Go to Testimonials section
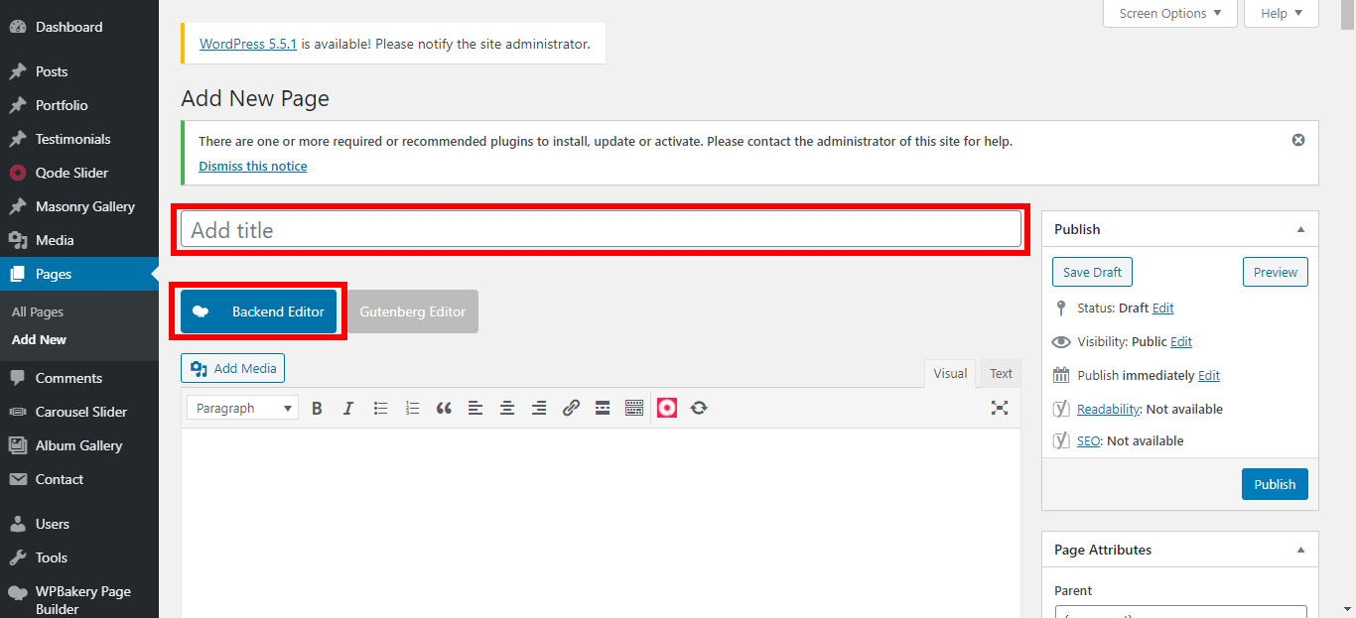This screenshot has height=618, width=1356. 79,139
